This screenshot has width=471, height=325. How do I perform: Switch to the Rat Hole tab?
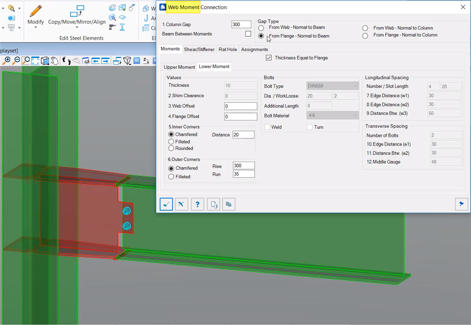[228, 49]
